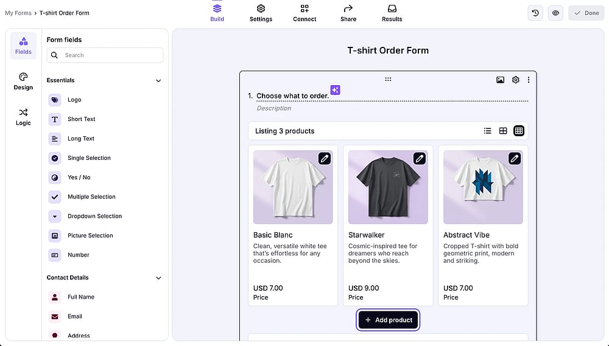Select the Abstract Vibe t-shirt image
The image size is (609, 346).
pyautogui.click(x=483, y=187)
